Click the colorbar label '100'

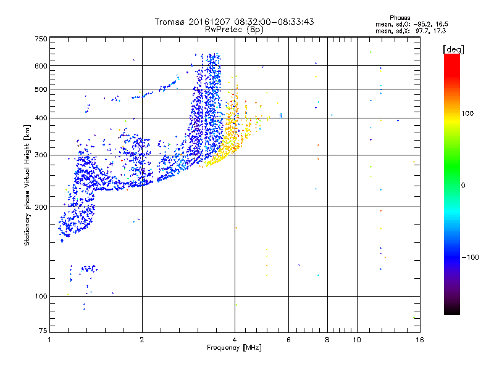click(x=467, y=113)
